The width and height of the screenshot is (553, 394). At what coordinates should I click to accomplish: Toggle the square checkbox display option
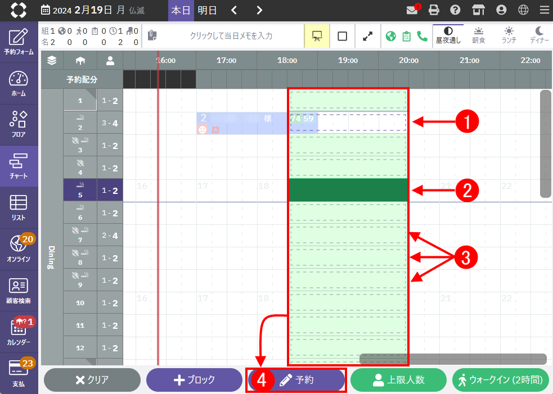click(342, 36)
